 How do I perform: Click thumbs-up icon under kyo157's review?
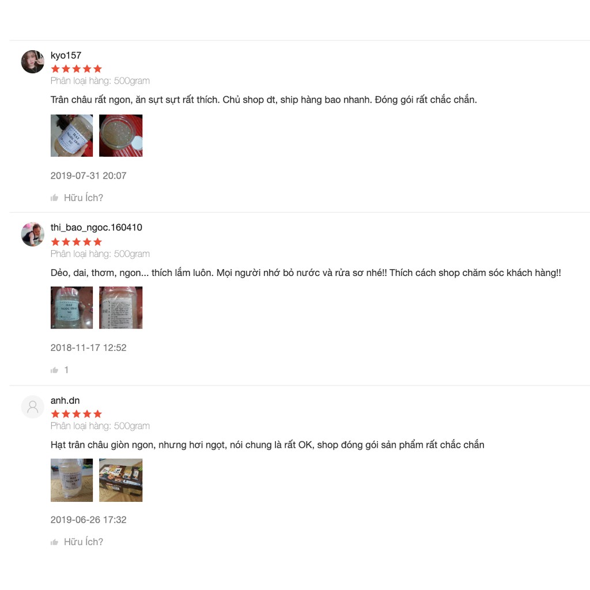55,198
